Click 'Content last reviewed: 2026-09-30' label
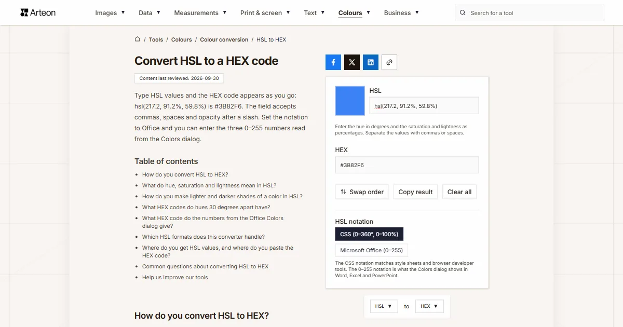 coord(179,78)
